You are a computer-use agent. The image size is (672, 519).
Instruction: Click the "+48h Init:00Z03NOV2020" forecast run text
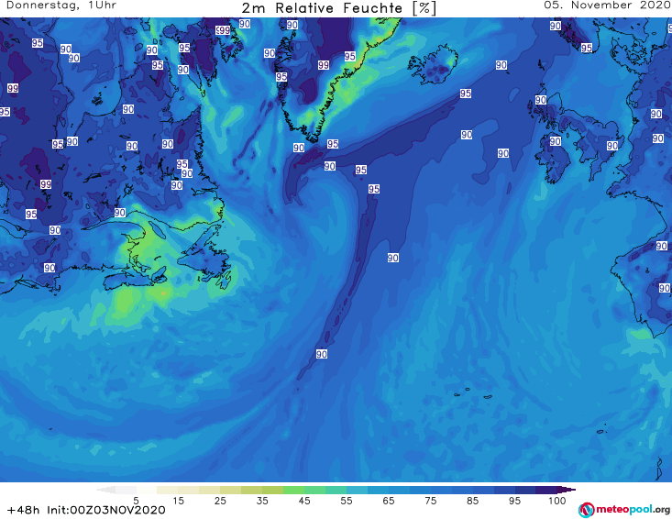86,510
